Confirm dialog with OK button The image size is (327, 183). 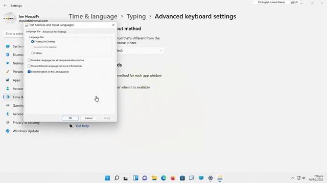coord(71,118)
